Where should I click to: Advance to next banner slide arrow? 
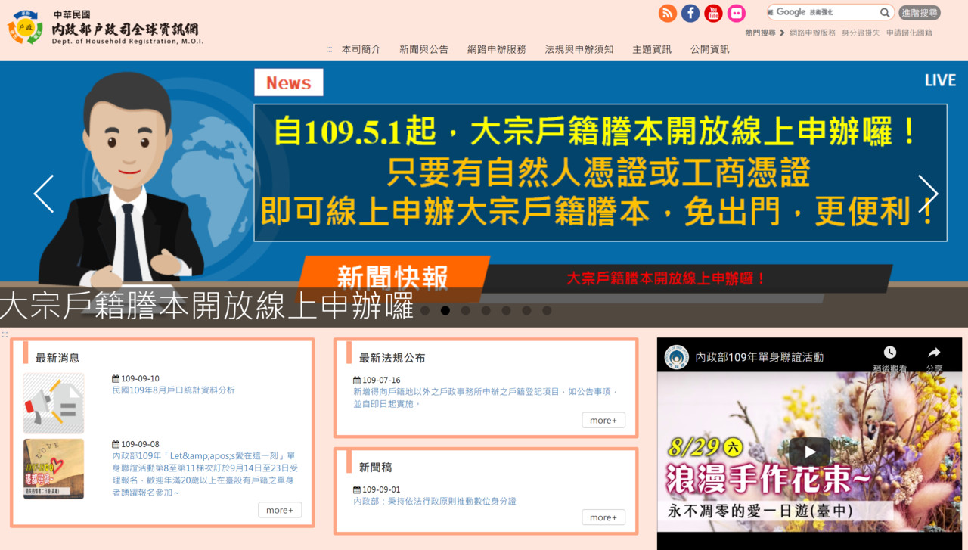tap(928, 194)
